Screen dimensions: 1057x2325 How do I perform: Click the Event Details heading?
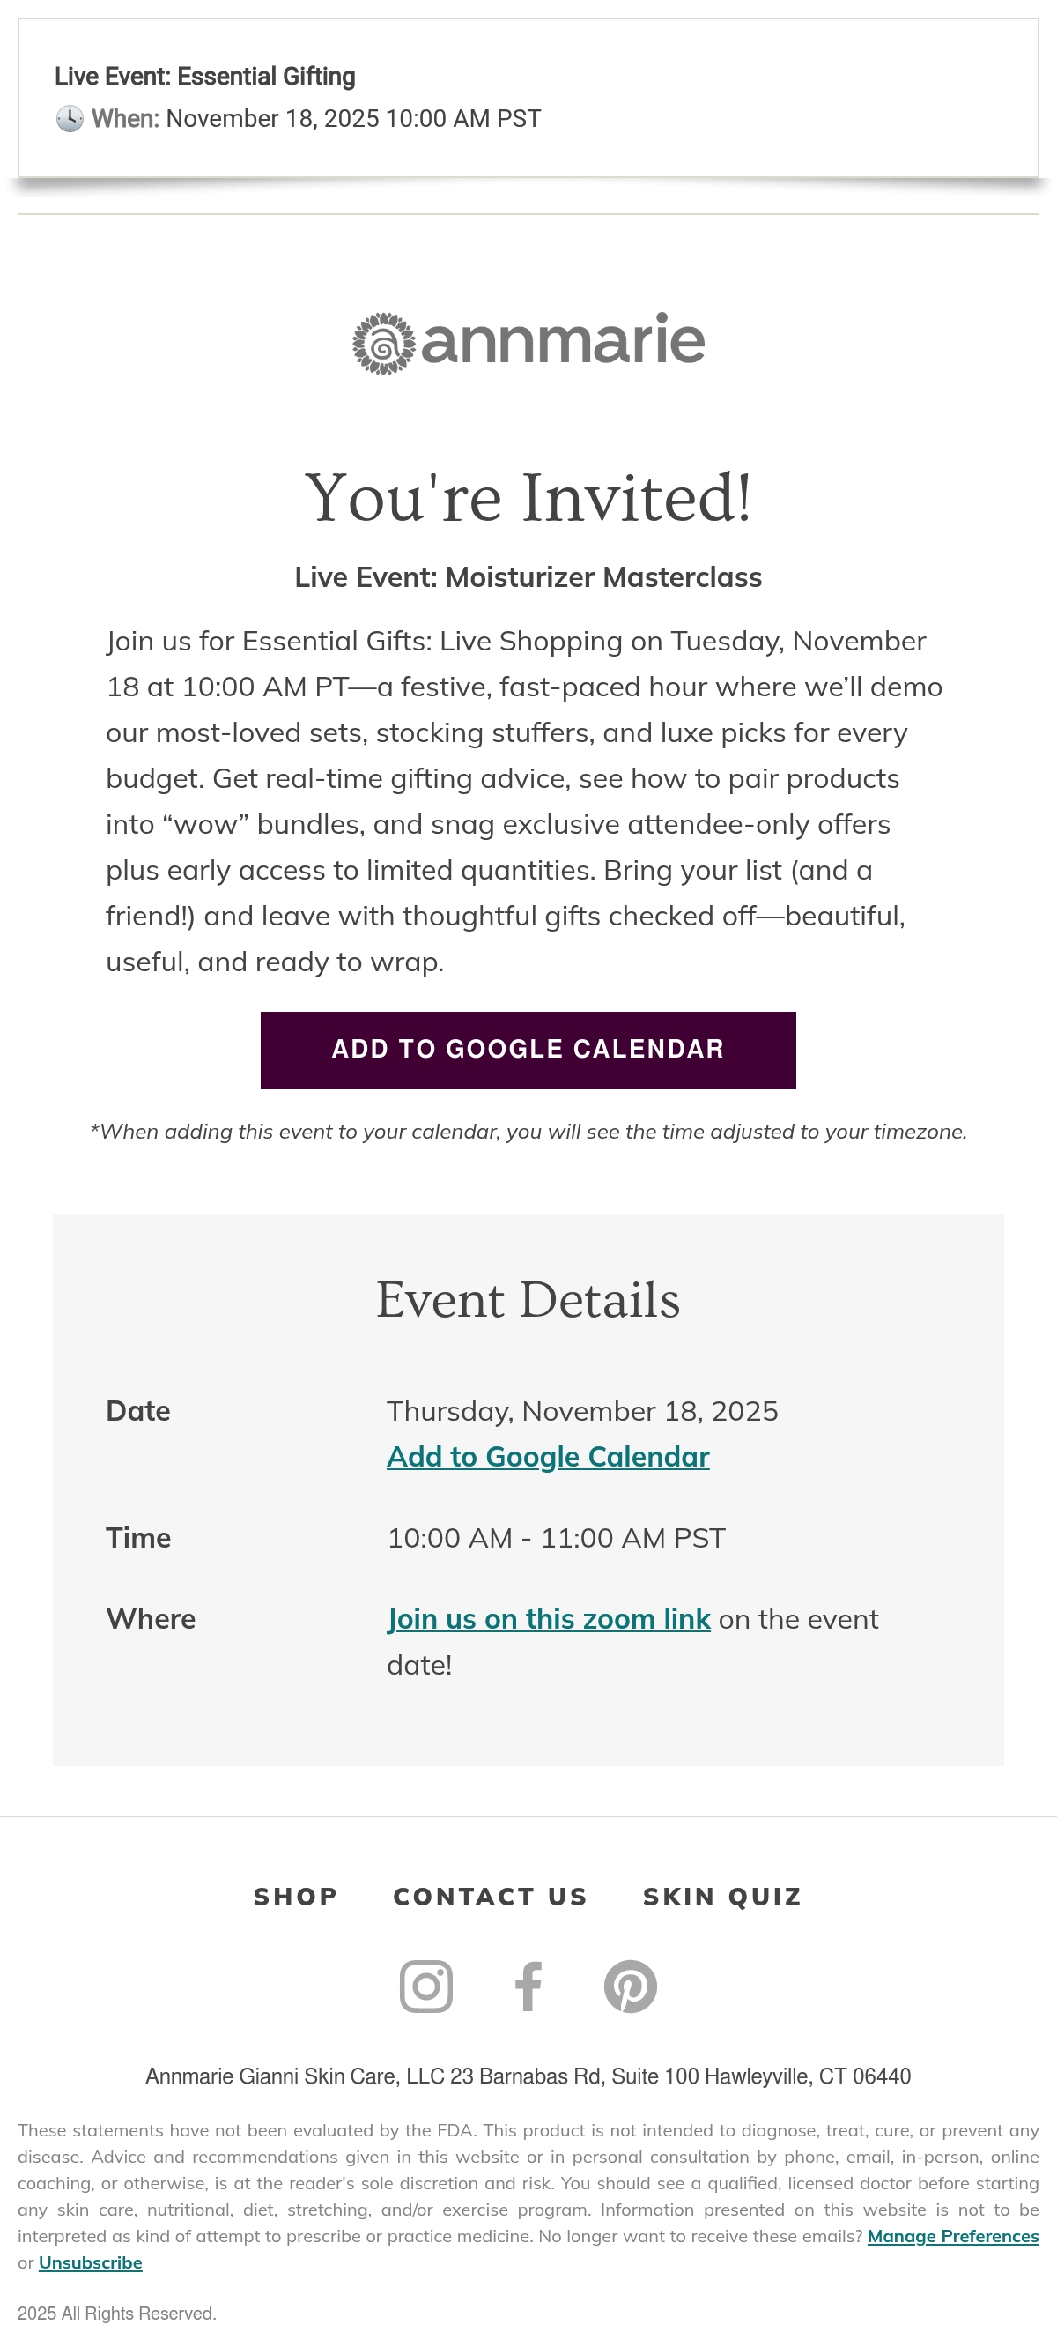pyautogui.click(x=528, y=1300)
